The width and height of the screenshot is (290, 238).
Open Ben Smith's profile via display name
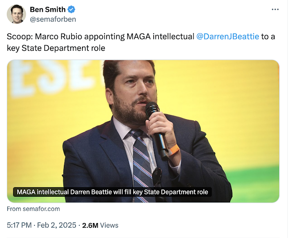pyautogui.click(x=48, y=10)
